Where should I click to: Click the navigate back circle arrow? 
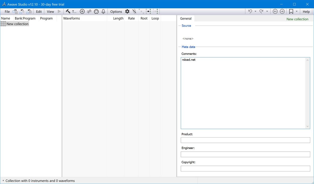pos(275,12)
